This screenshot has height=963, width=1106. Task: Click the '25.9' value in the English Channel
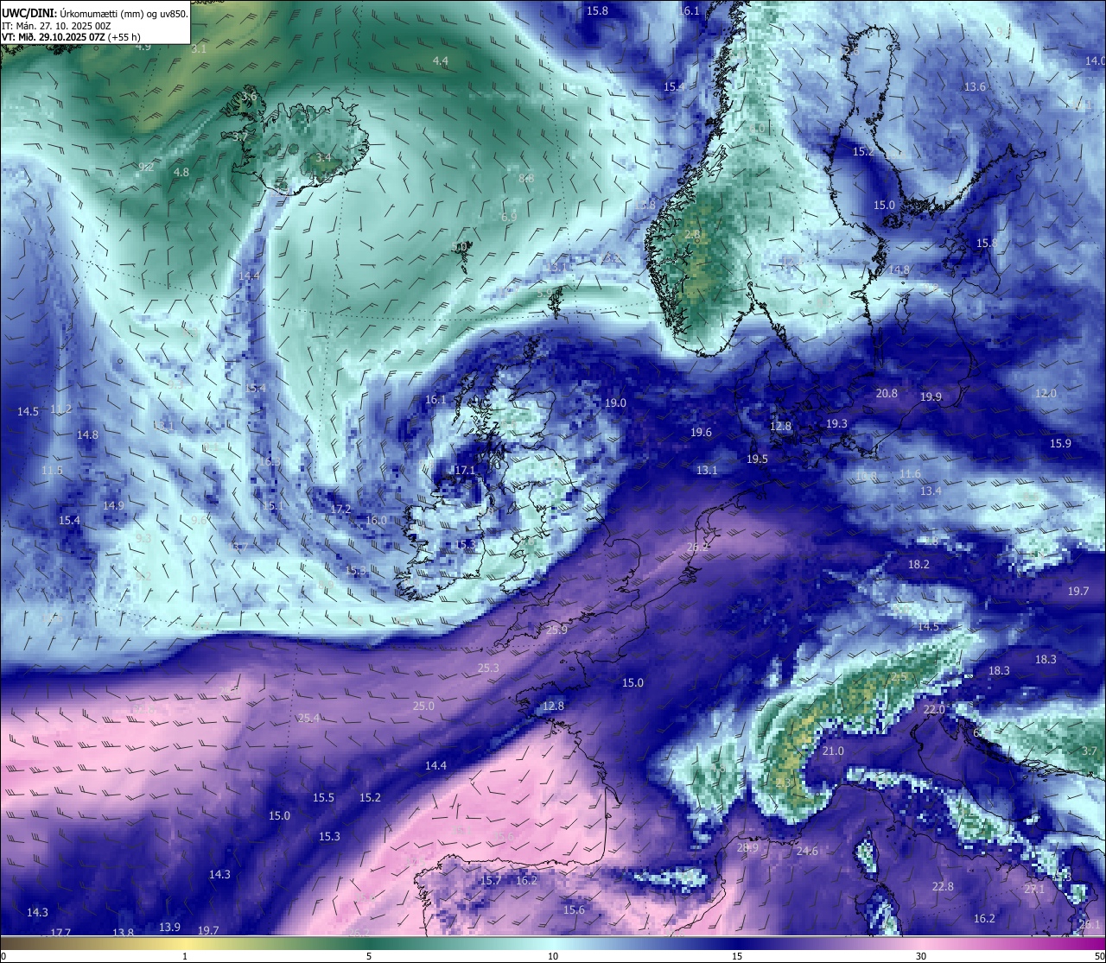(556, 630)
